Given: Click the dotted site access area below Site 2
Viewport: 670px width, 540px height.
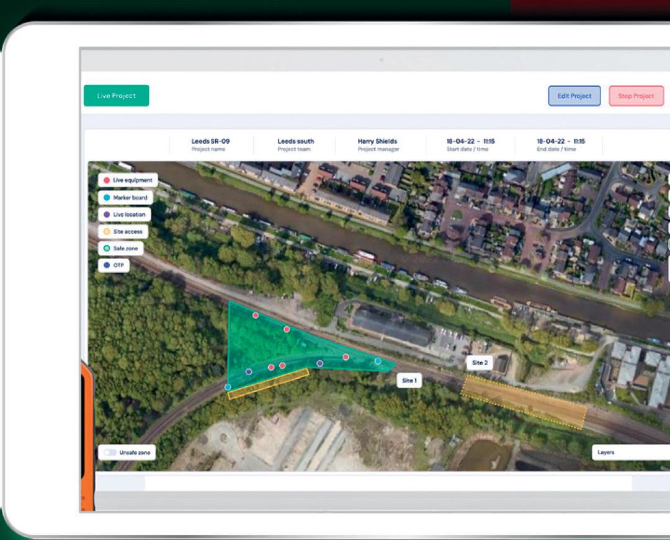Looking at the screenshot, I should (524, 402).
